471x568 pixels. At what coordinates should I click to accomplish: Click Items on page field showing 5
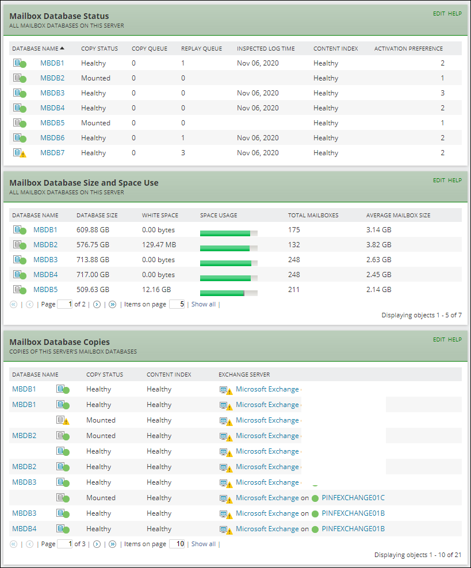coord(177,304)
